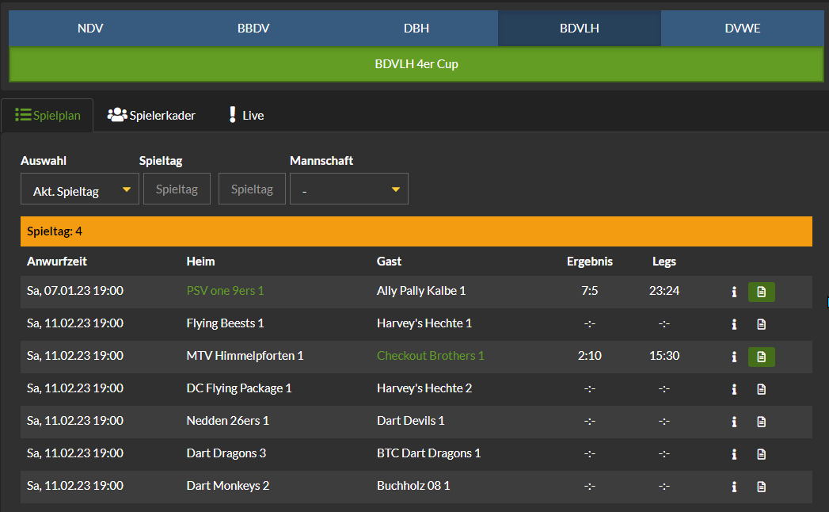The image size is (829, 512).
Task: Click the 2:10 result cell
Action: click(x=590, y=356)
